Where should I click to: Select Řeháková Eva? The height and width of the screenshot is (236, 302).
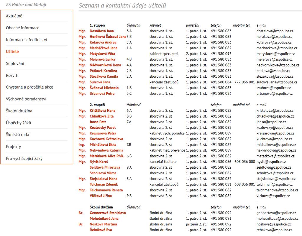coord(101,230)
